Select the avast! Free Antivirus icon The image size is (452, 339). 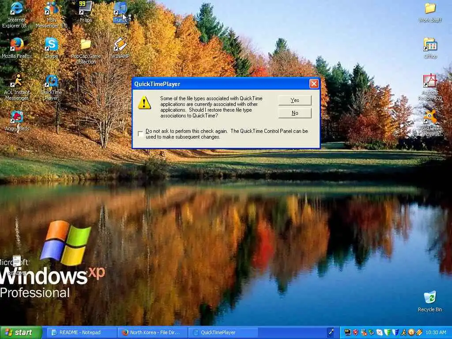coord(430,124)
